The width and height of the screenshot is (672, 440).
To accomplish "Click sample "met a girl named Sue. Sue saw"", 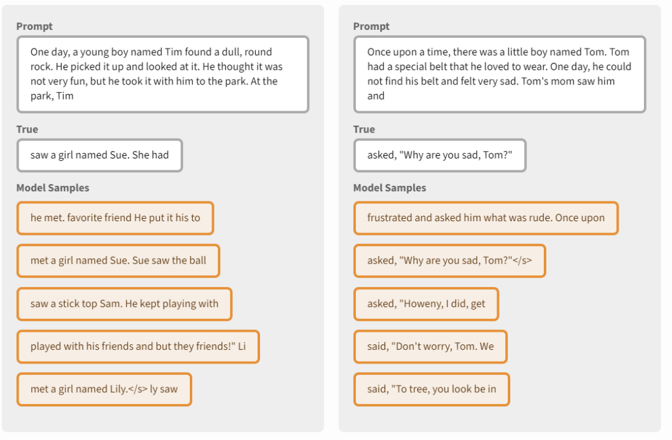I will [x=118, y=261].
